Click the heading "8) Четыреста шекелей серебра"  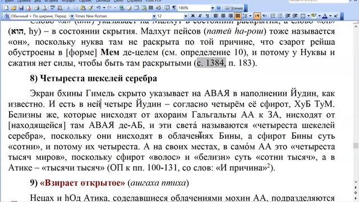[x=94, y=79]
